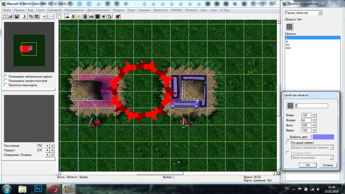Screen dimensions: 345x194
Task: Switch to Opera browser on the taskbar
Action: click(x=54, y=189)
